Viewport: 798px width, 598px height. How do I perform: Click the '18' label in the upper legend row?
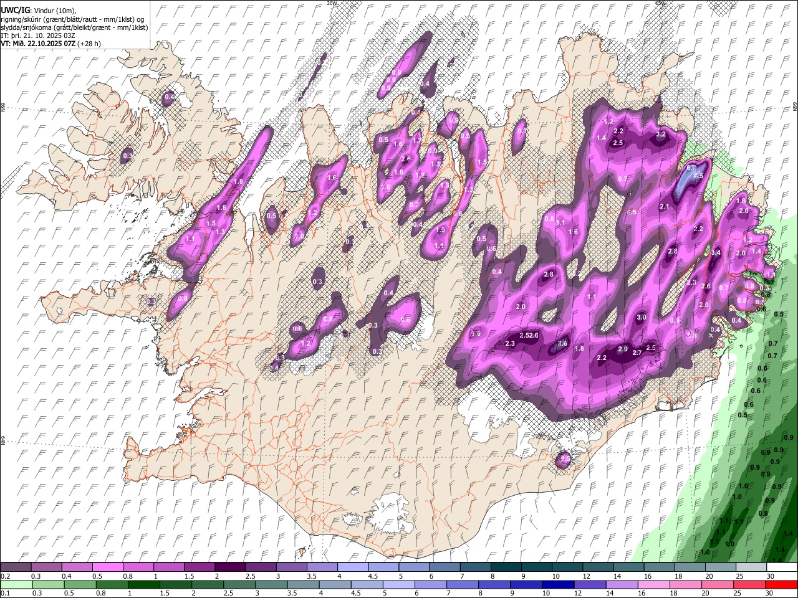(678, 576)
